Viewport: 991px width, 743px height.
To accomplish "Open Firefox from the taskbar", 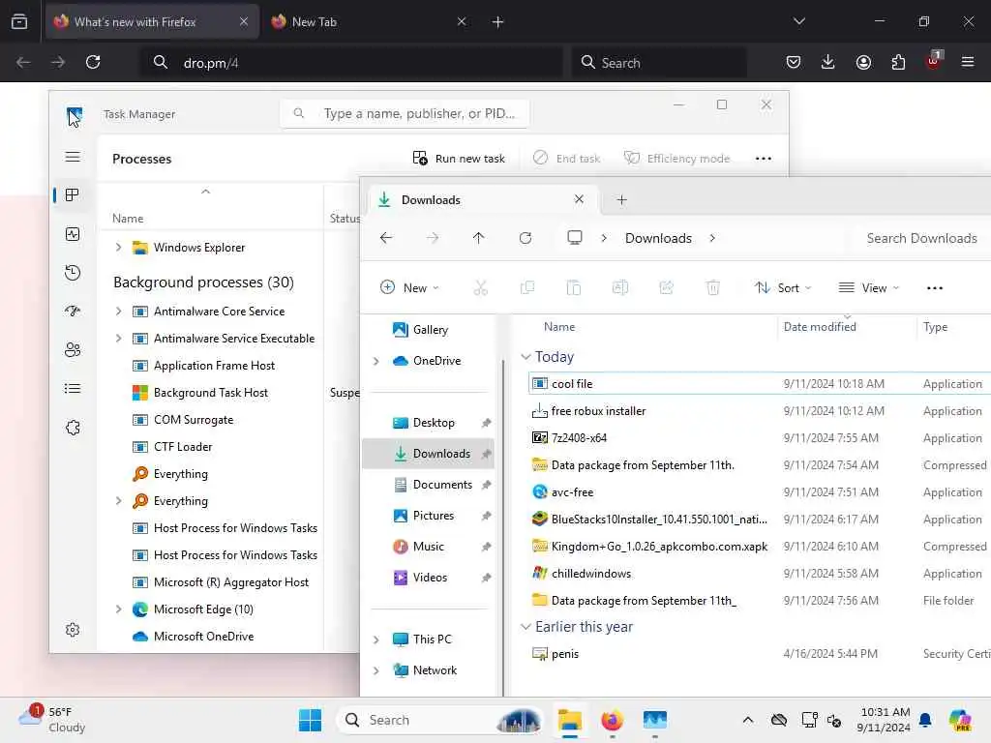I will (x=612, y=720).
